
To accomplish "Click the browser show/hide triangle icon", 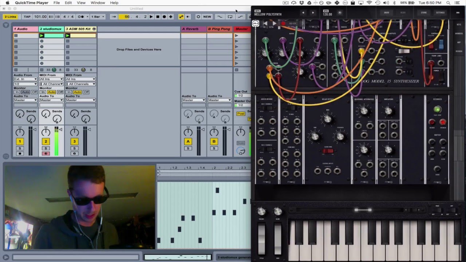I will click(6, 25).
